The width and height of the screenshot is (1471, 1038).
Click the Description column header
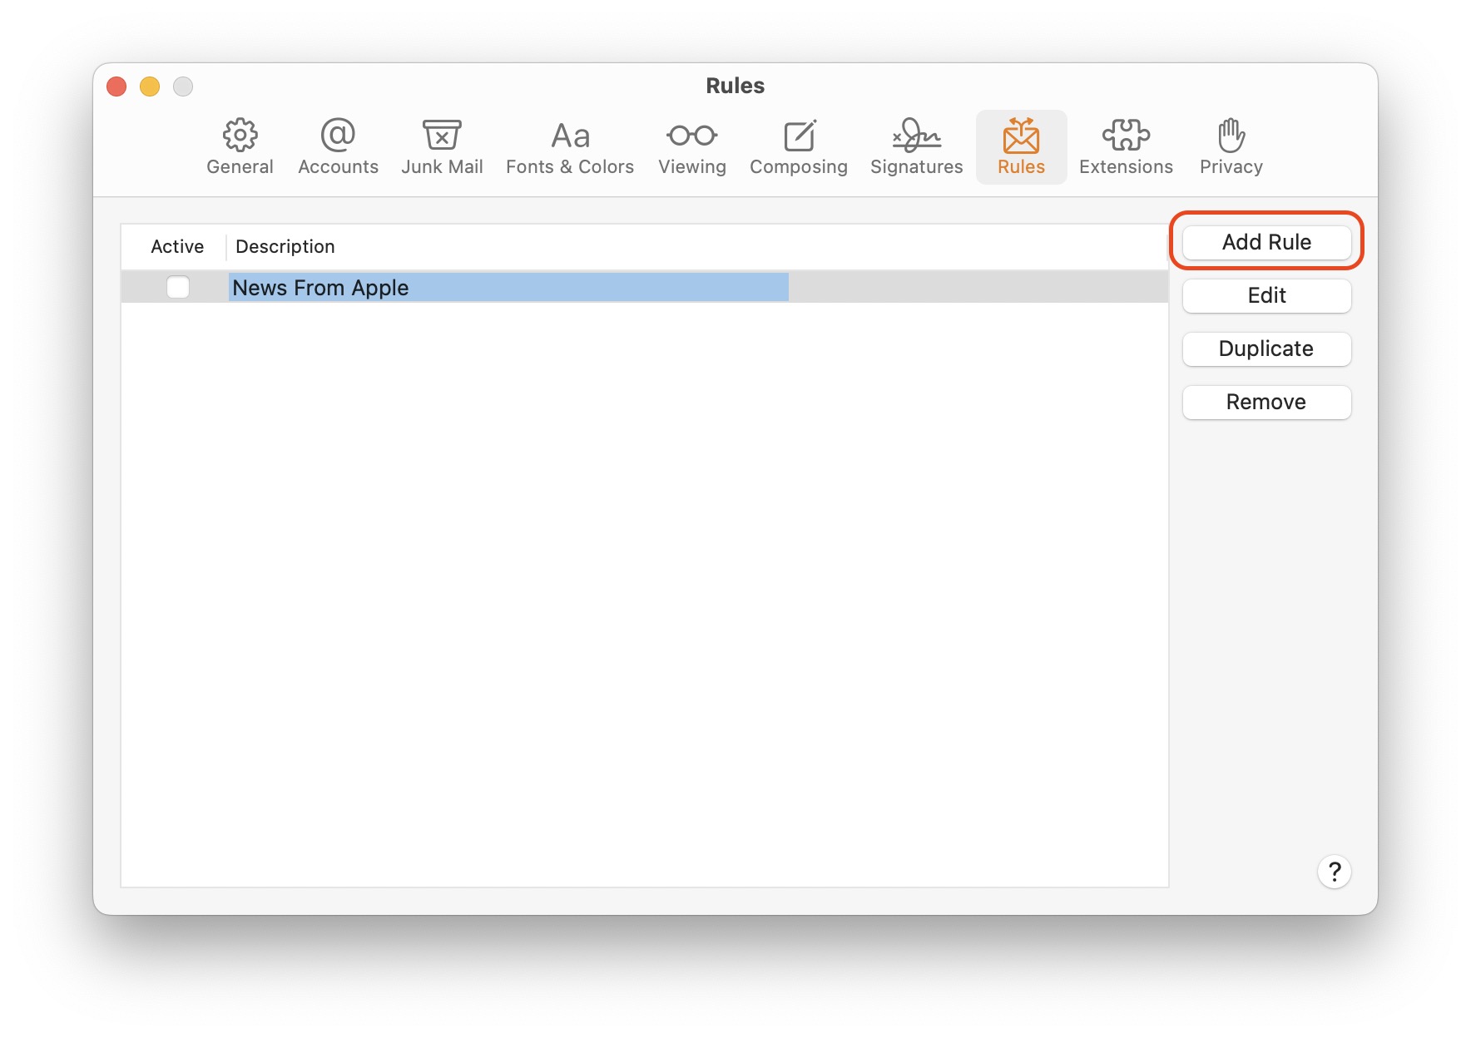[x=285, y=246]
